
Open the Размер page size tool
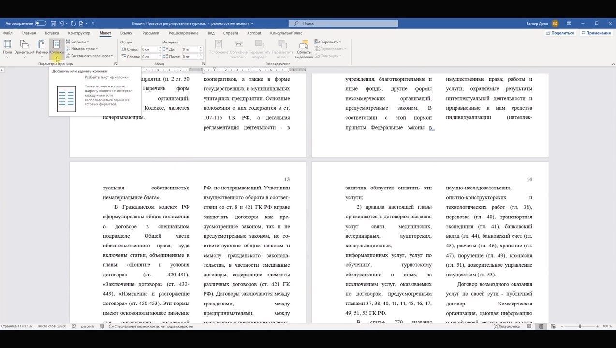(42, 47)
